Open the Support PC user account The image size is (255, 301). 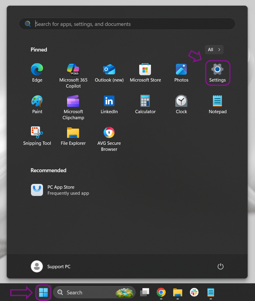point(51,266)
